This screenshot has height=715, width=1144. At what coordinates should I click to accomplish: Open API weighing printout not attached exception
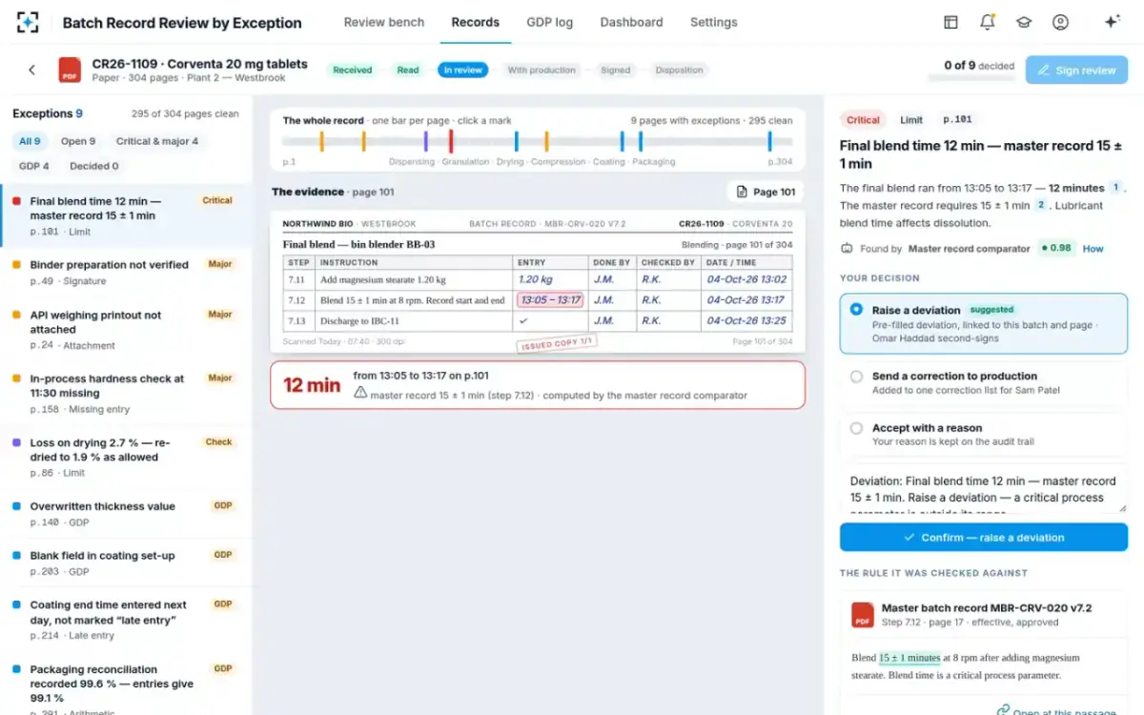(x=126, y=330)
